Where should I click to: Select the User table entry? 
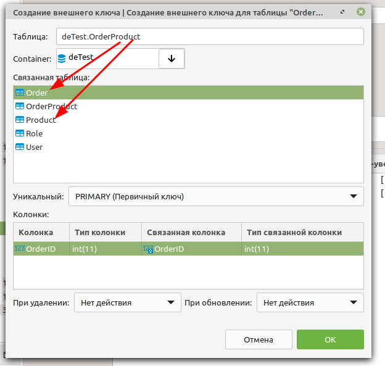(x=34, y=148)
